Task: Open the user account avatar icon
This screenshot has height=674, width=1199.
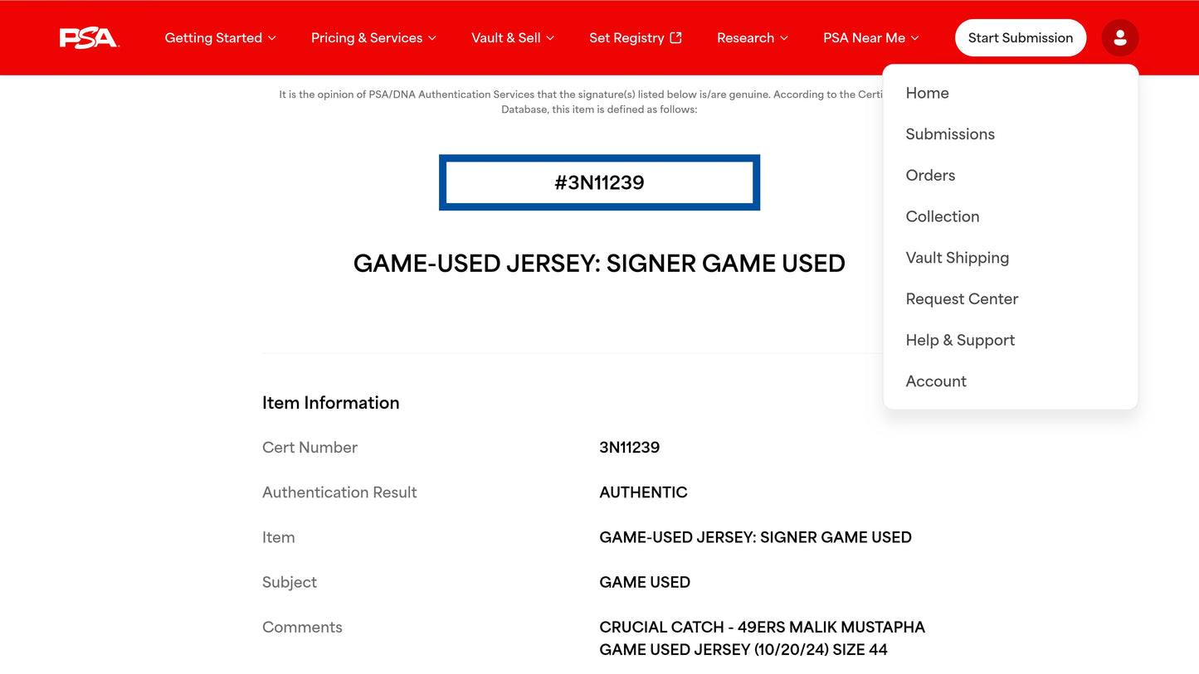Action: 1119,38
